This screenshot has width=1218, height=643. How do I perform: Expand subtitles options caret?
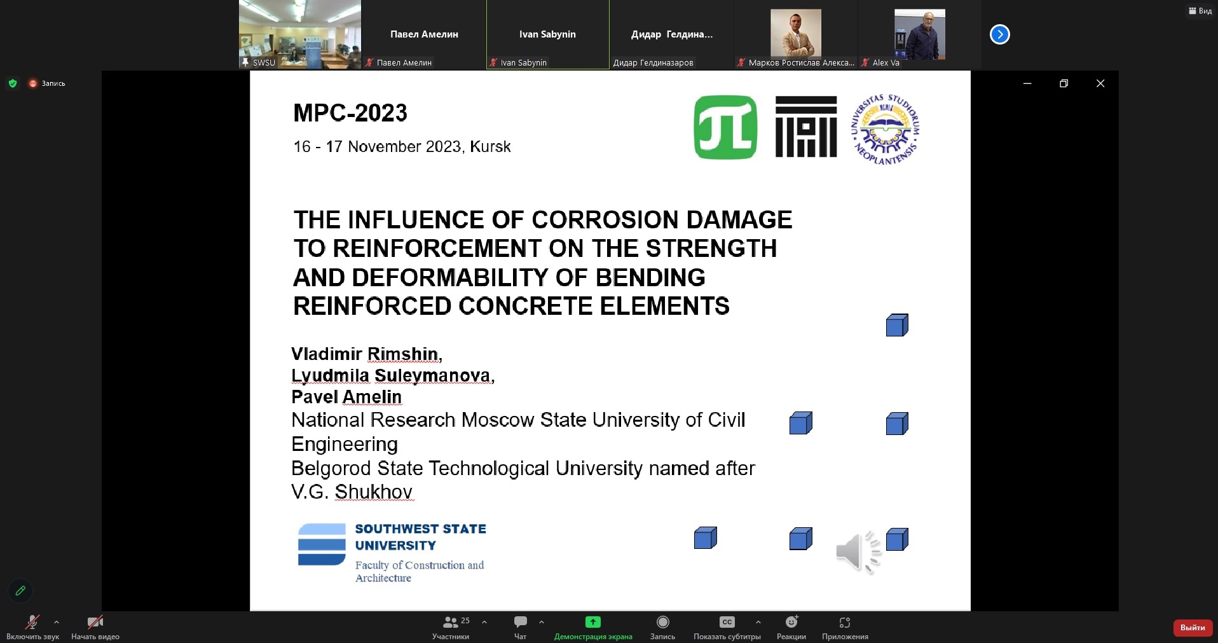point(758,622)
